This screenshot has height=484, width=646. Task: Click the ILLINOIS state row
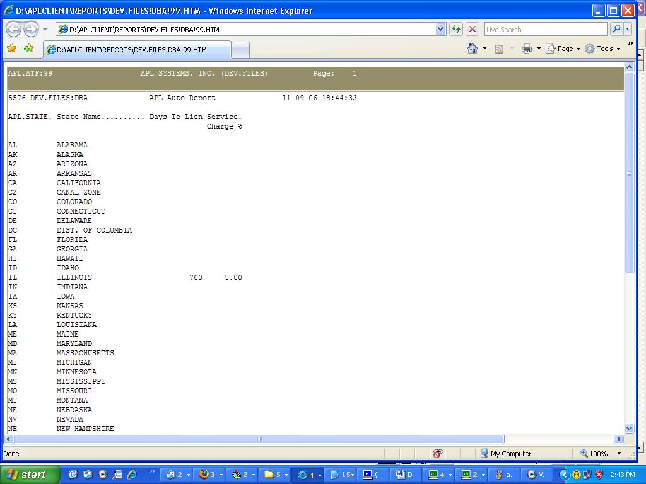tap(126, 277)
